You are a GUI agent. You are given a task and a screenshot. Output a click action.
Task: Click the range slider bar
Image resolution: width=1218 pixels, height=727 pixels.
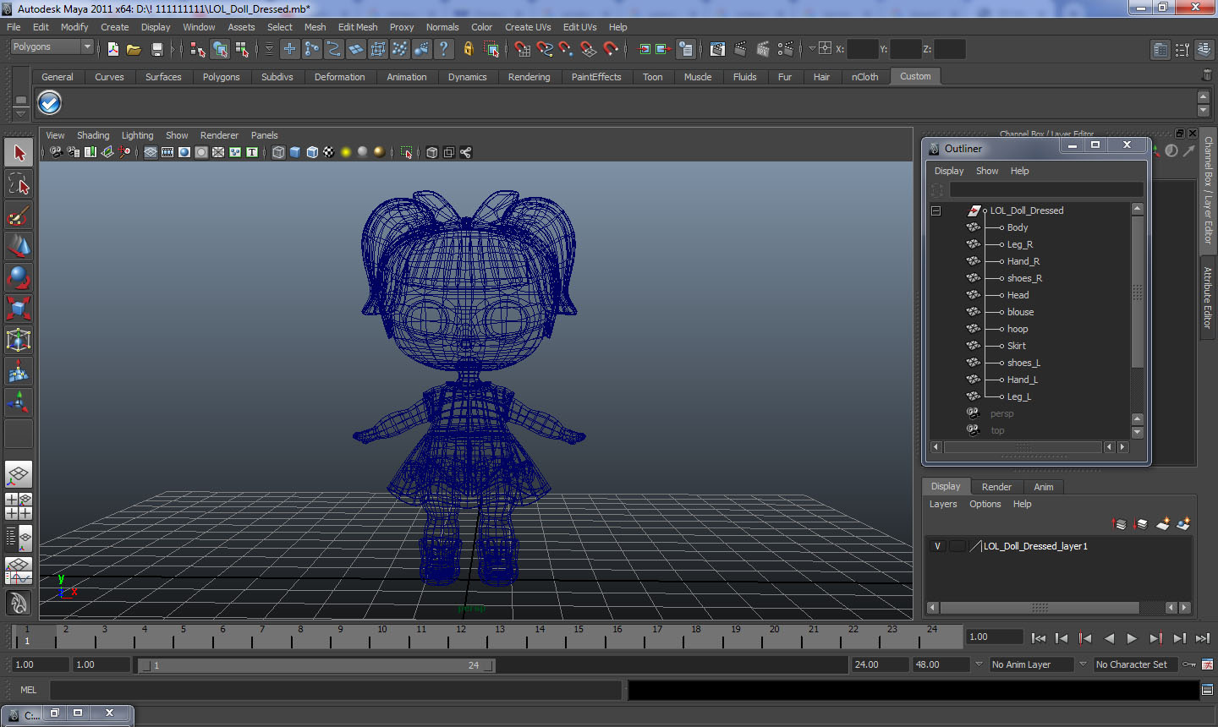click(316, 665)
